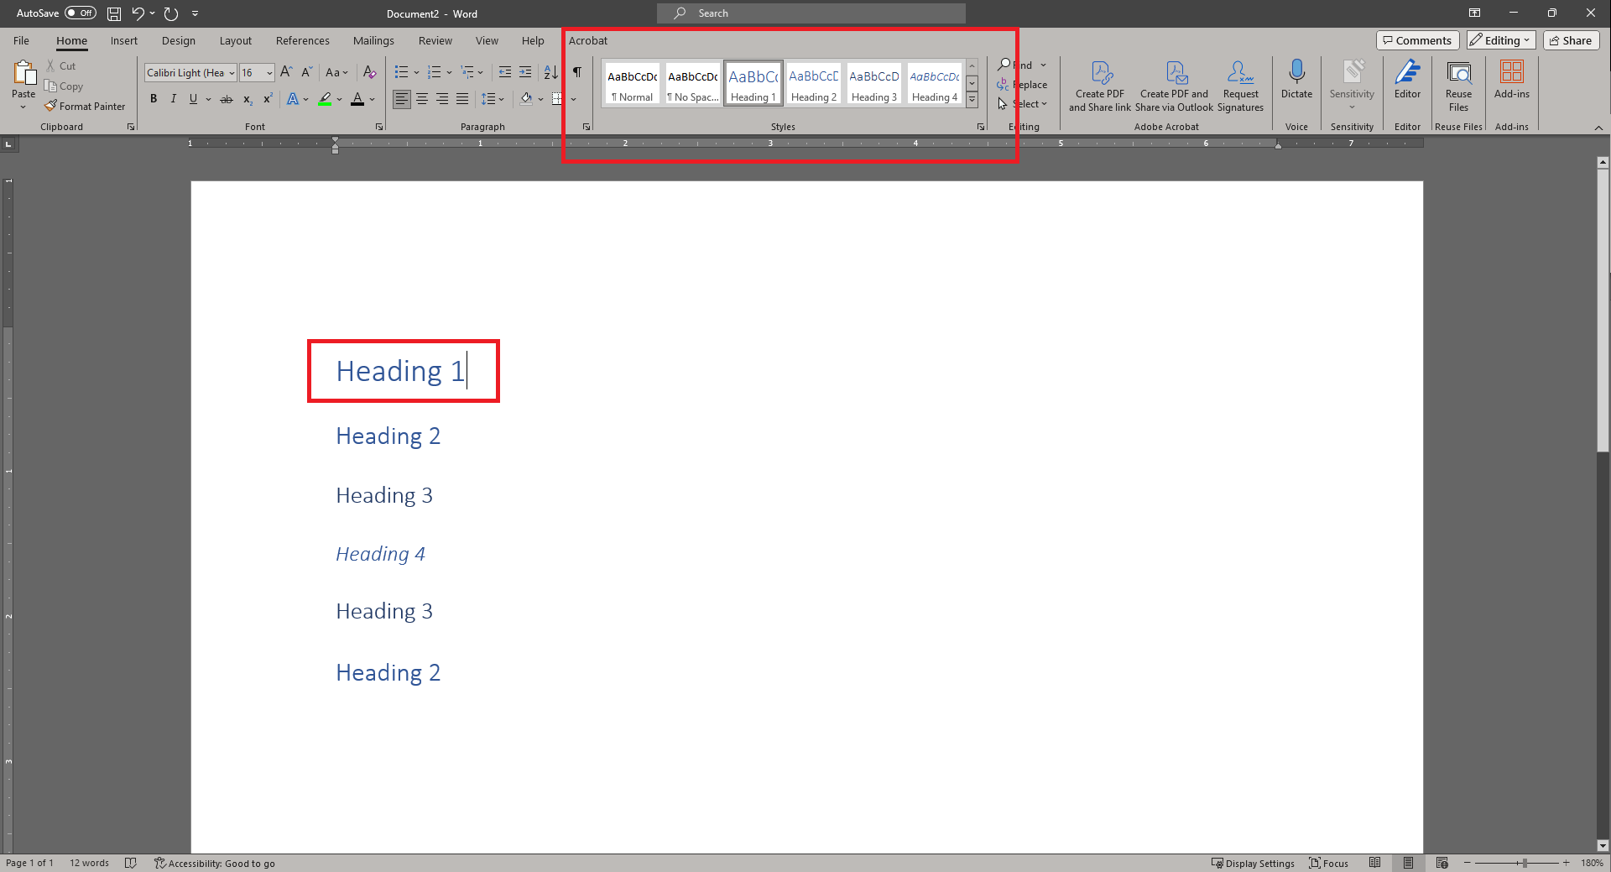Toggle the AutoSave switch
The height and width of the screenshot is (872, 1611).
coord(81,13)
